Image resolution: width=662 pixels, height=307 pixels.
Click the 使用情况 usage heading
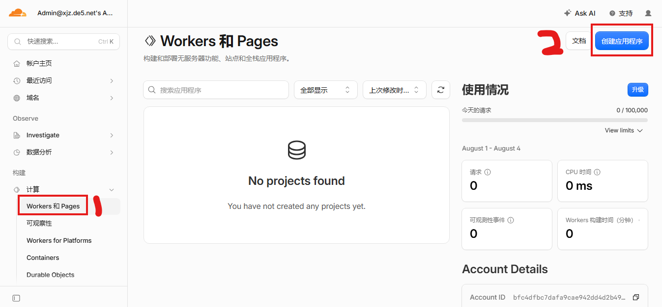[x=485, y=90]
